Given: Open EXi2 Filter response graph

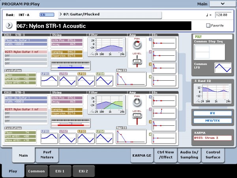Looking at the screenshot, I should point(107,104).
